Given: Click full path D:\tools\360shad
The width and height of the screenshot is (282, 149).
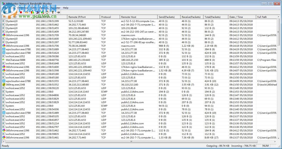Looking at the screenshot, I should 267,85.
